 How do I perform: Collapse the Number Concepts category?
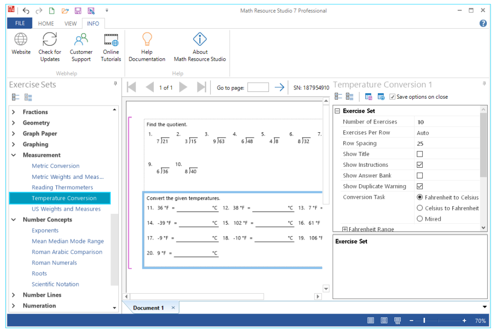pos(13,220)
